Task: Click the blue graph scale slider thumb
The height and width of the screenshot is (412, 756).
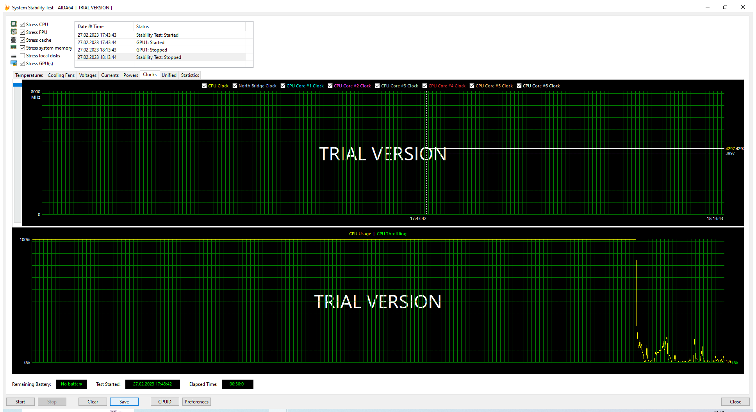Action: (x=17, y=84)
